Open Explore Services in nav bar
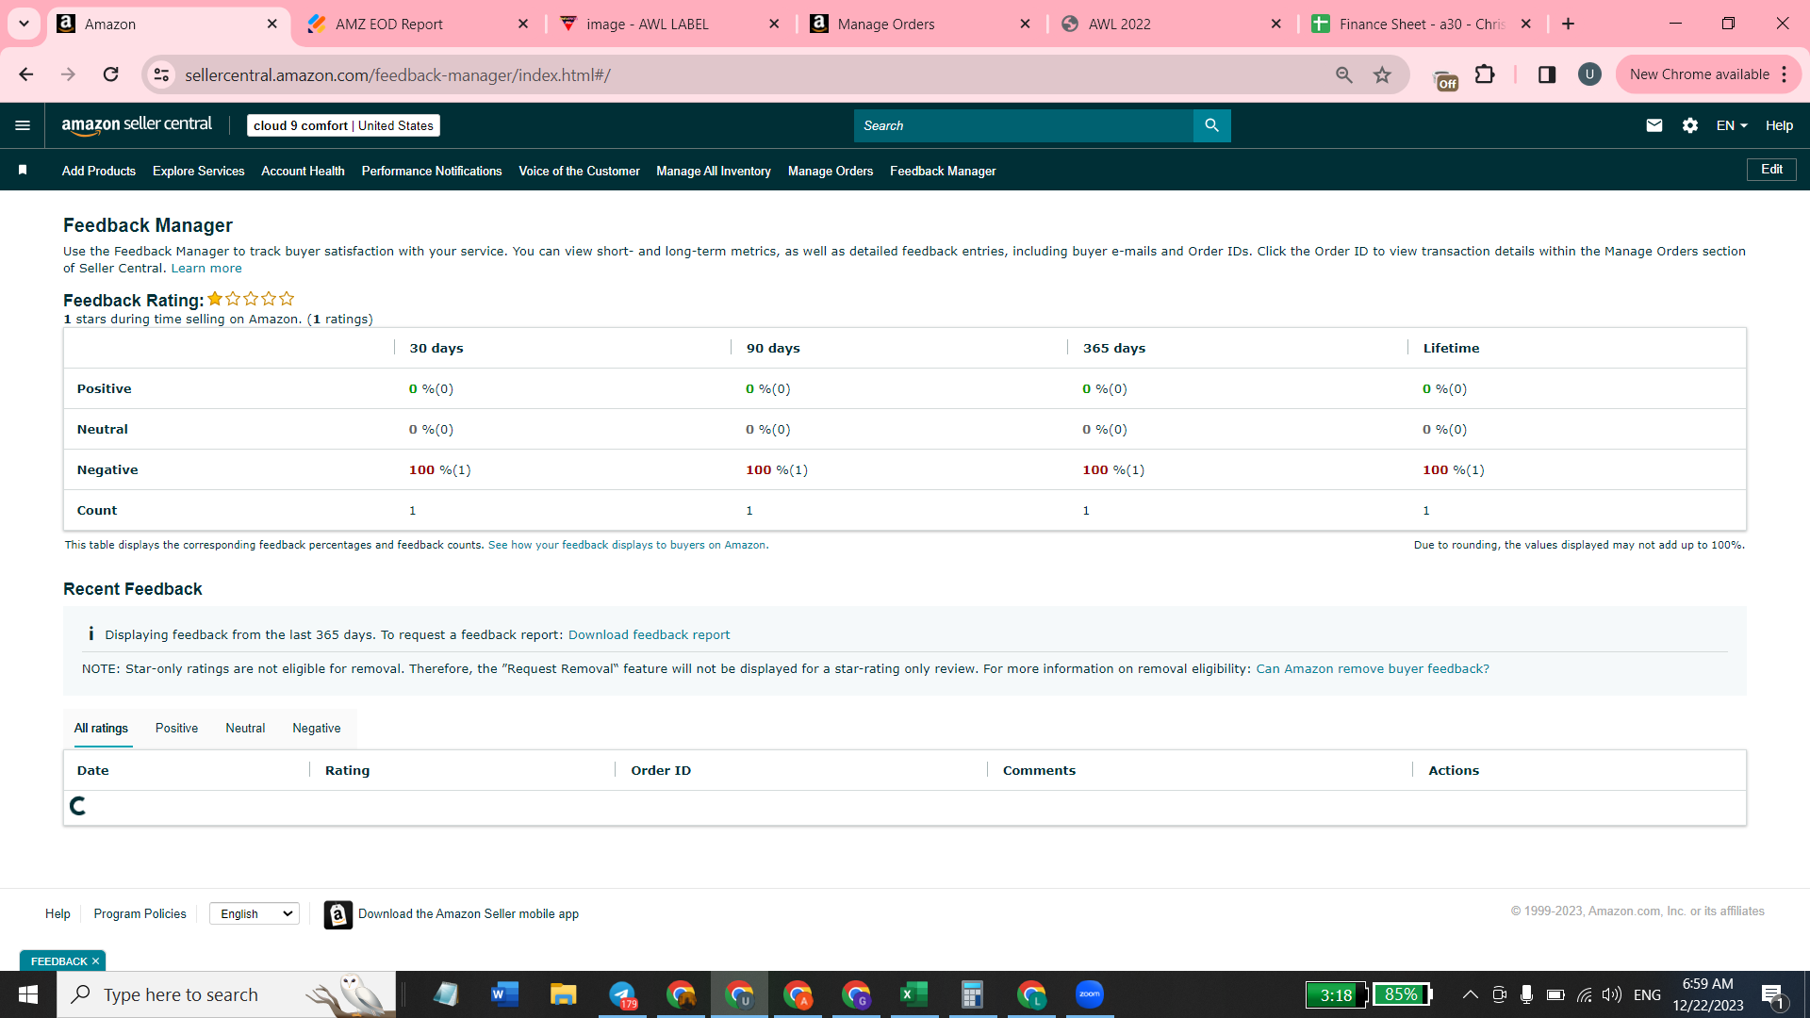 198,171
